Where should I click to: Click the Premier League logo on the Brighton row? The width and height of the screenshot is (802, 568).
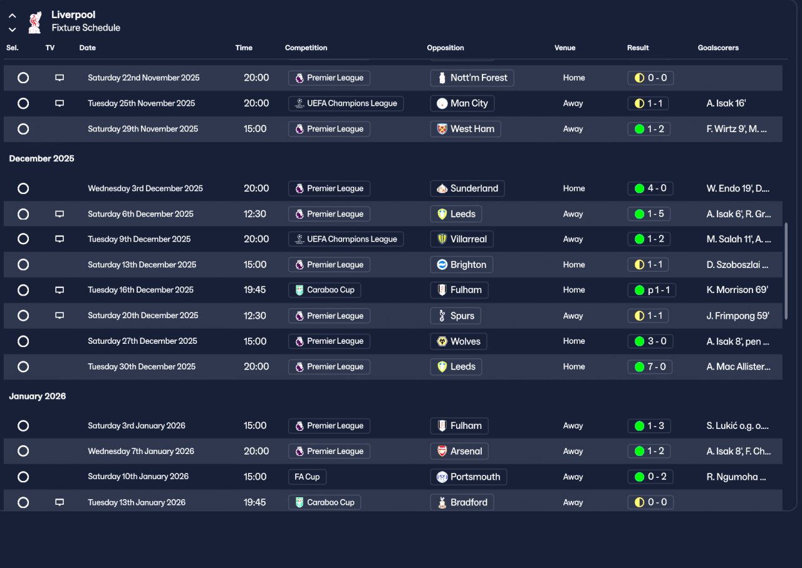pyautogui.click(x=299, y=265)
